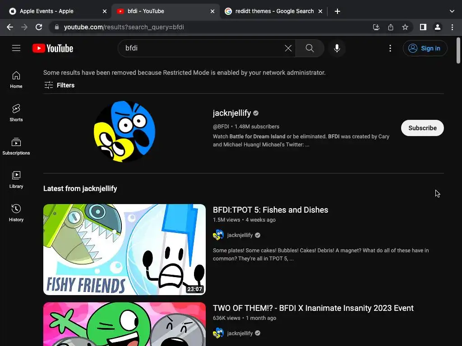Screen dimensions: 462x346
Task: Clear the bfdi search text
Action: coord(288,48)
